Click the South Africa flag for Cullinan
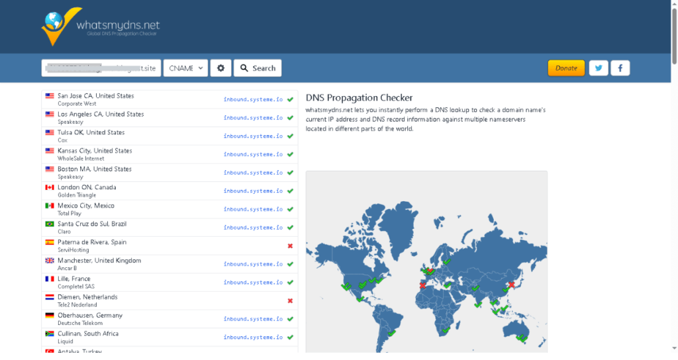This screenshot has width=678, height=360. tap(50, 334)
